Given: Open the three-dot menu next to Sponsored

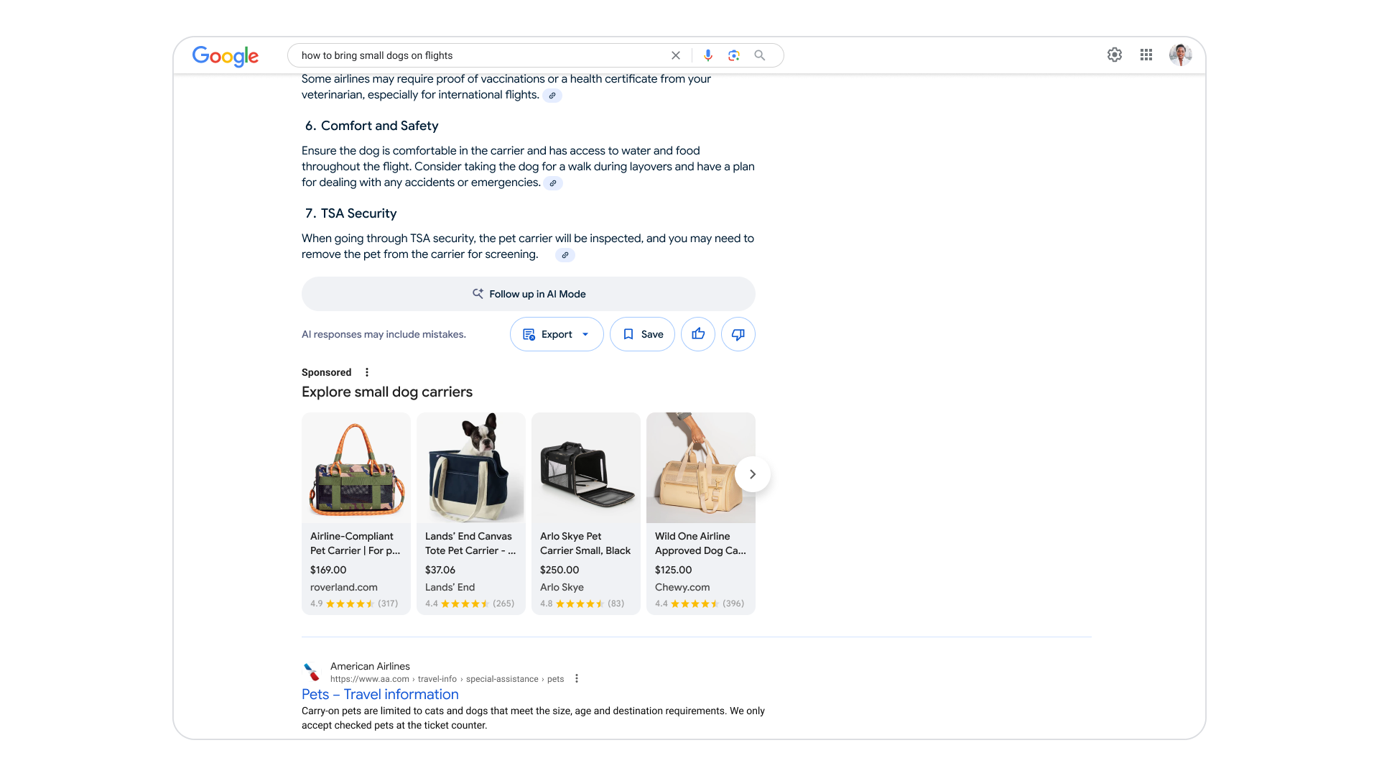Looking at the screenshot, I should click(367, 372).
